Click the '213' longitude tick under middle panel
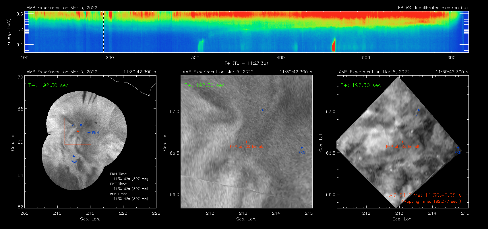This screenshot has width=488, height=229. (243, 213)
